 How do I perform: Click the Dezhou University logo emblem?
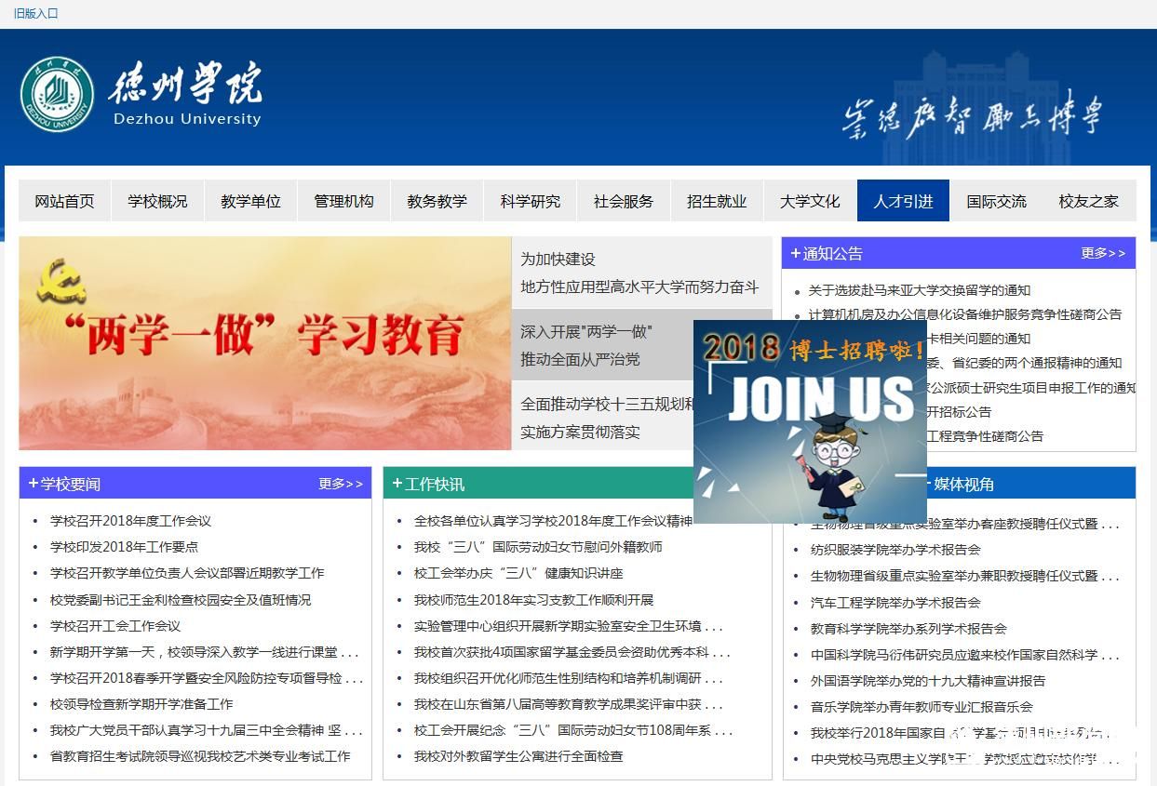(58, 93)
